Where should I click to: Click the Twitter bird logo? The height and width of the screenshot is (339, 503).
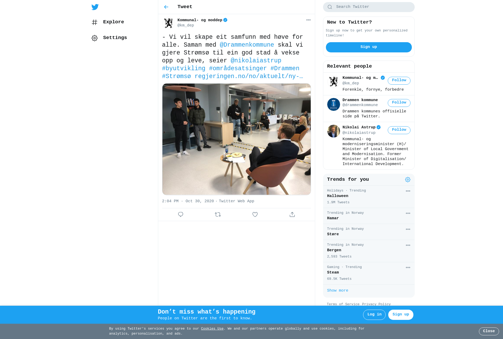pos(95,7)
